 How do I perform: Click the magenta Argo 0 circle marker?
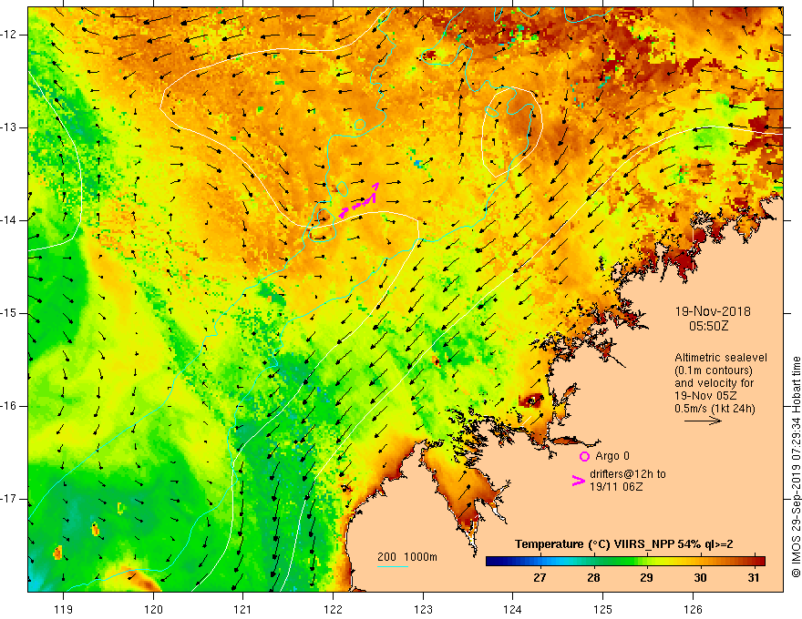point(584,456)
